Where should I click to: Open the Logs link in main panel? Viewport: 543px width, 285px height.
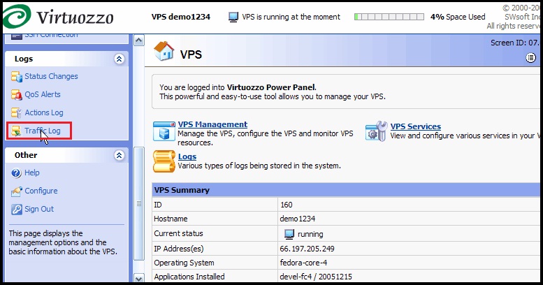187,156
